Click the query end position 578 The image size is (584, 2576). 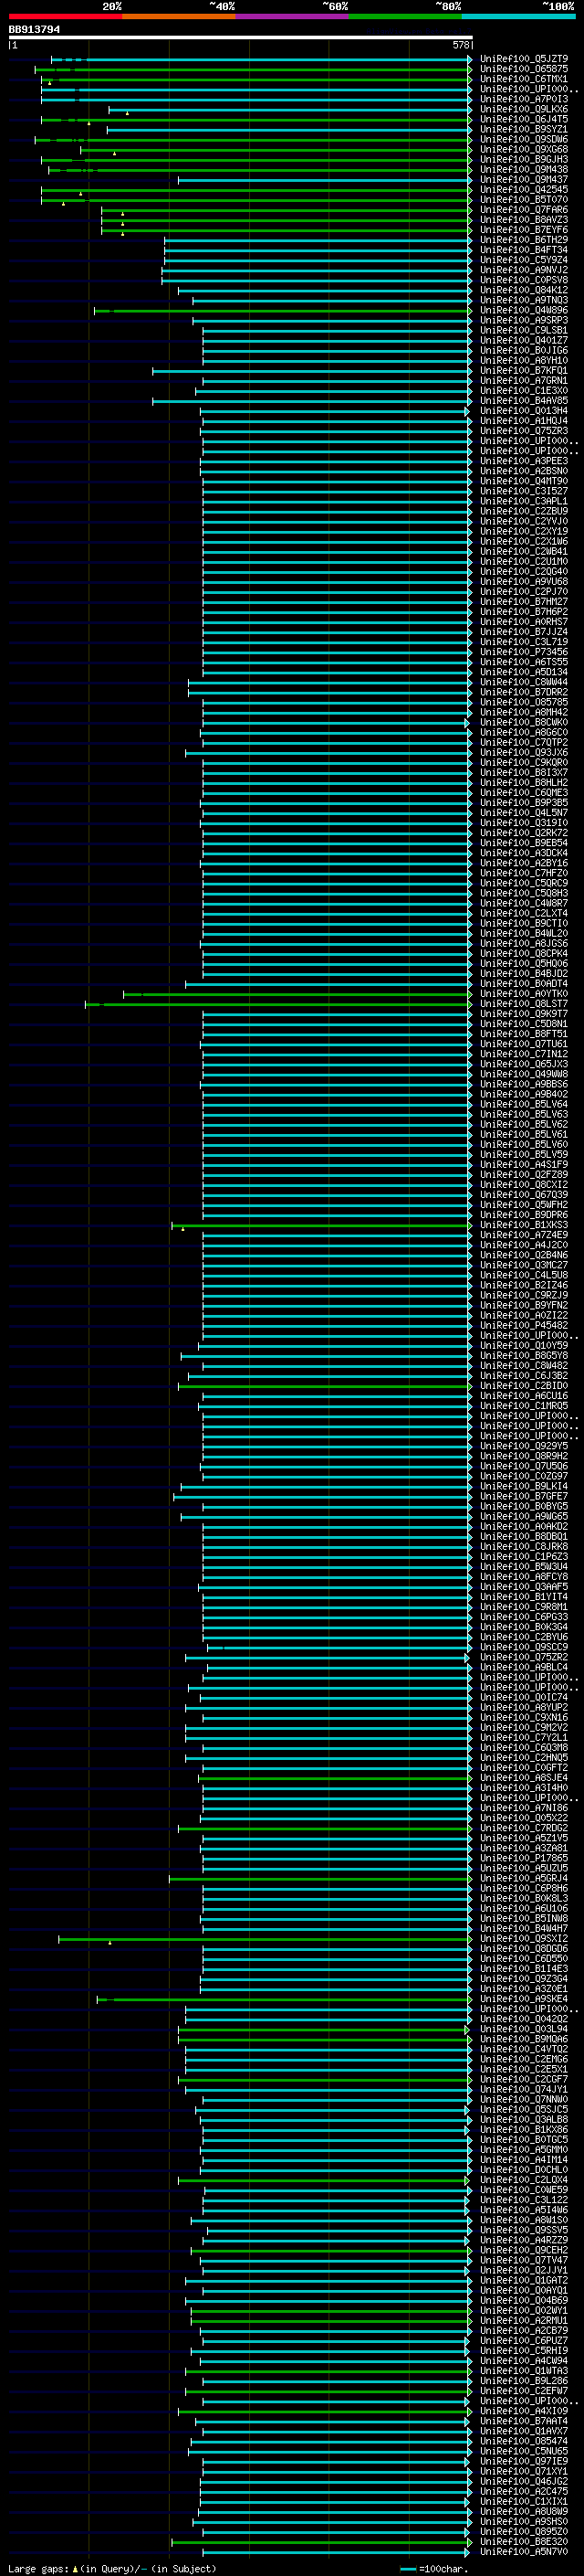(x=460, y=45)
